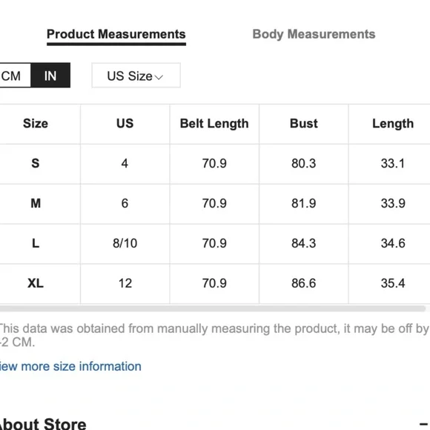Screen dimensions: 430x430
Task: Select the M size row label
Action: (x=36, y=203)
